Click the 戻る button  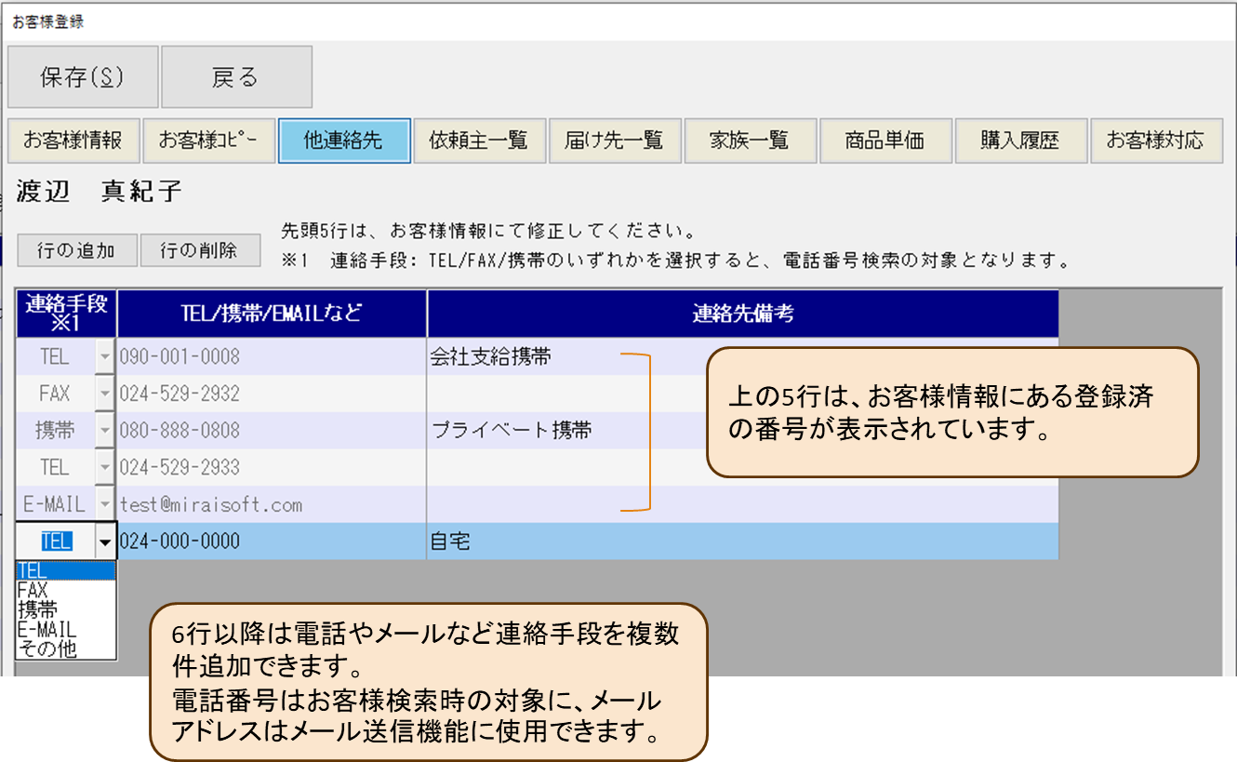click(x=235, y=77)
